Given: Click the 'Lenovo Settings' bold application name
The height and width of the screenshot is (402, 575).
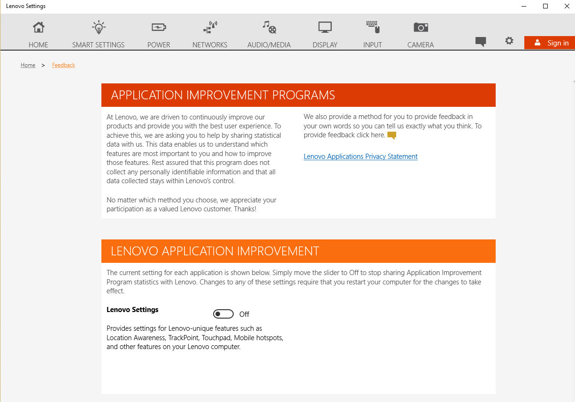Looking at the screenshot, I should (132, 310).
